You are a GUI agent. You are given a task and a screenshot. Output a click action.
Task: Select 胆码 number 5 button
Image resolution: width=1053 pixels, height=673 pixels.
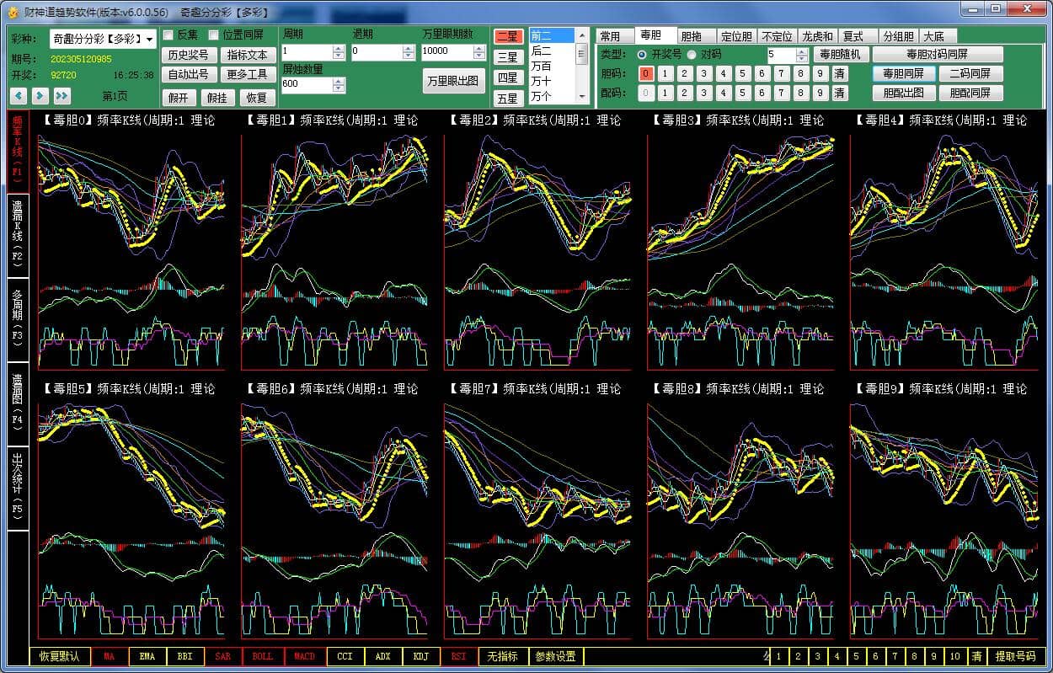[742, 73]
